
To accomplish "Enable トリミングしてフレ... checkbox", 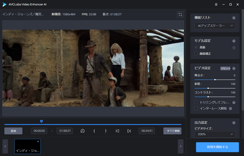I will (x=196, y=102).
